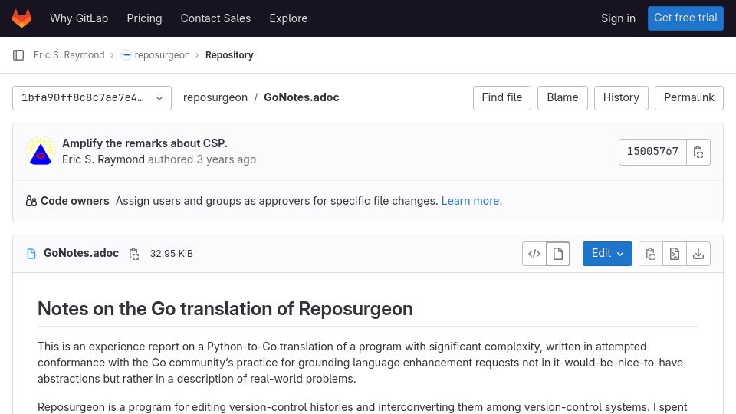Click Permalink button
This screenshot has width=736, height=414.
click(x=689, y=97)
